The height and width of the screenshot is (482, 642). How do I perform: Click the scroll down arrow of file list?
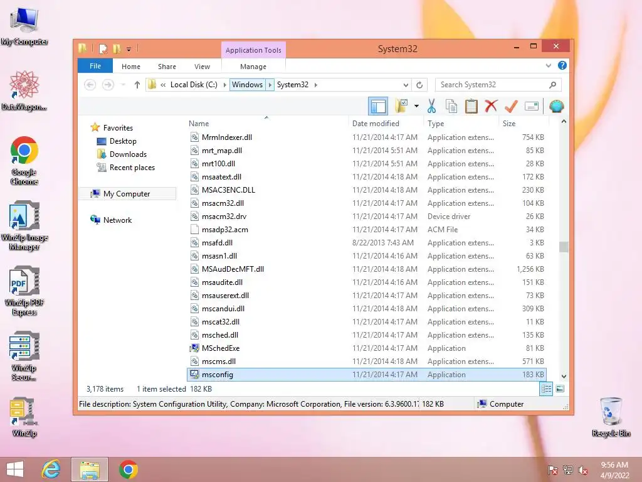click(564, 377)
